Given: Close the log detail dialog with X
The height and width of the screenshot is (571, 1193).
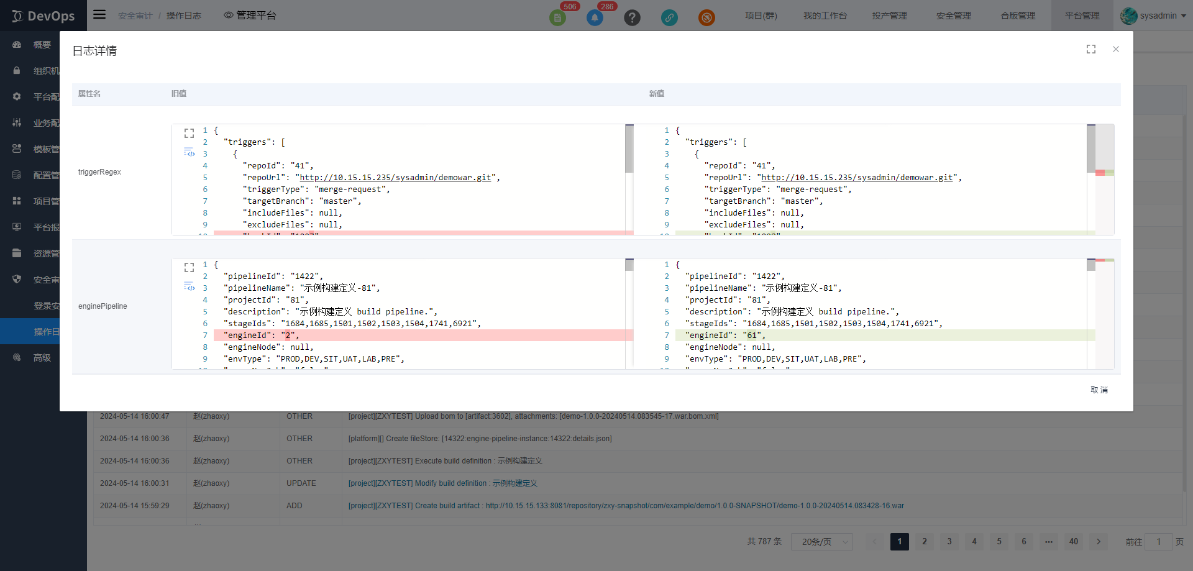Looking at the screenshot, I should click(x=1115, y=49).
